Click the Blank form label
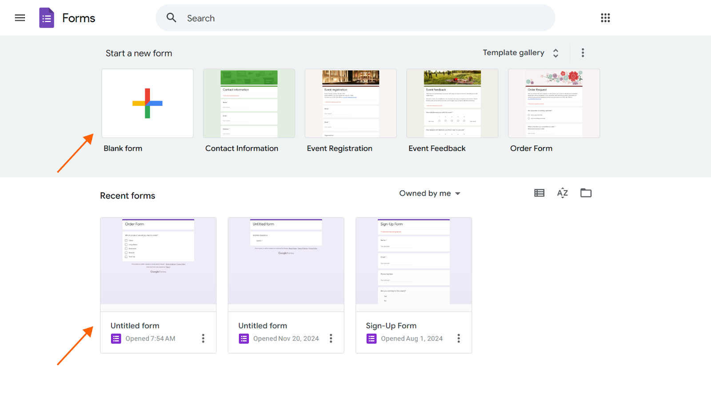This screenshot has width=711, height=399. [x=123, y=149]
